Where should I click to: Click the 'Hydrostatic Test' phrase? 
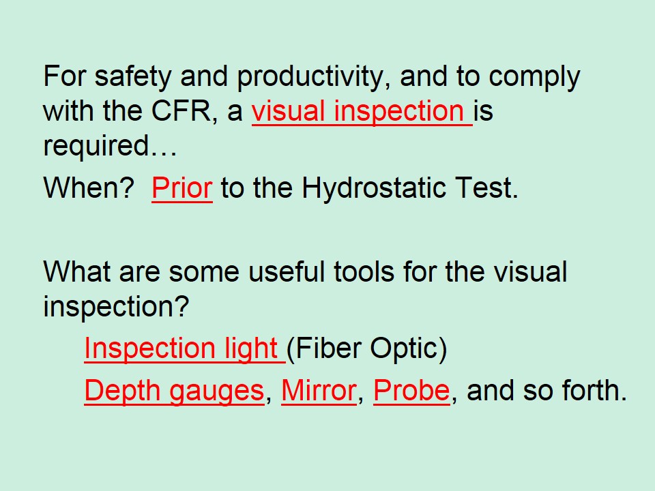[410, 189]
